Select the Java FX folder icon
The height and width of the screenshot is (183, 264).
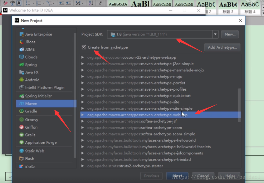point(22,72)
